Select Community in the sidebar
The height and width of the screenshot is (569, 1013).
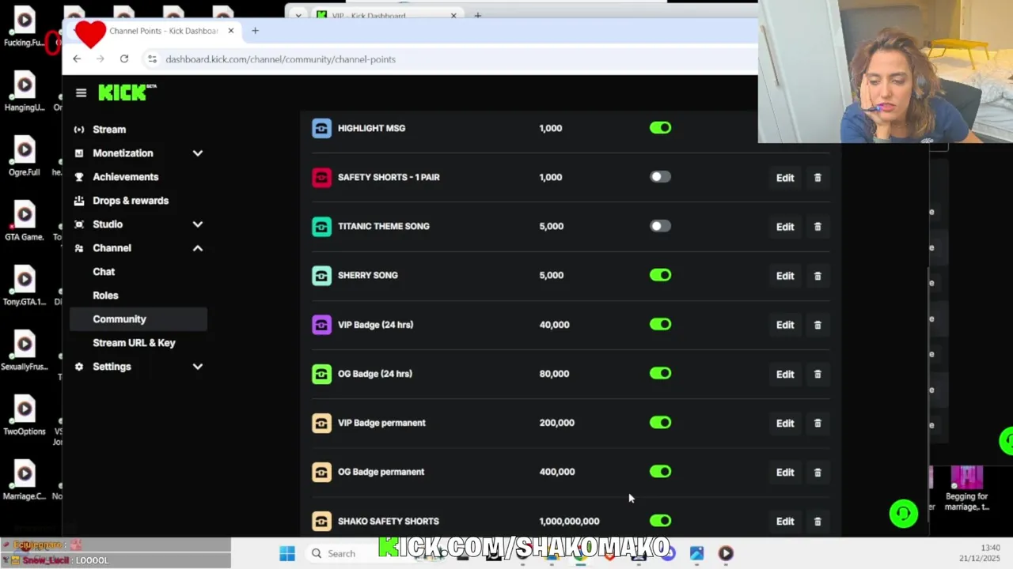pyautogui.click(x=138, y=319)
